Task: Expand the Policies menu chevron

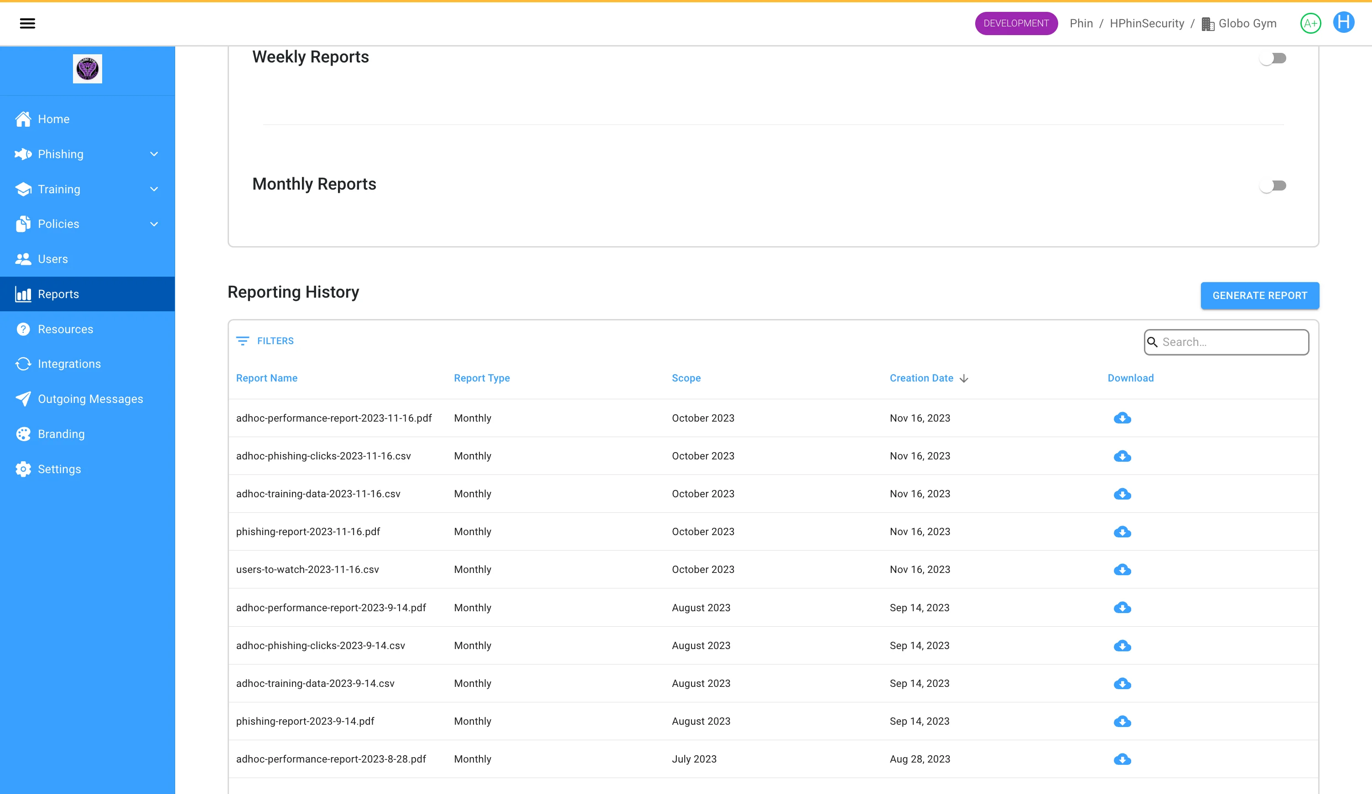Action: (154, 224)
